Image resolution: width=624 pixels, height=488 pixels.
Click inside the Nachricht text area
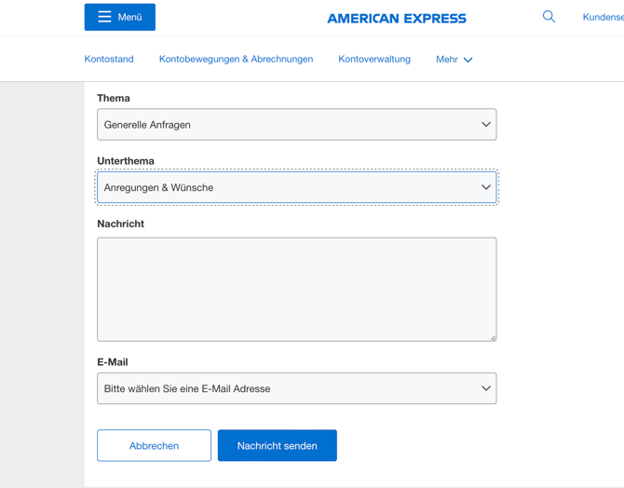296,289
